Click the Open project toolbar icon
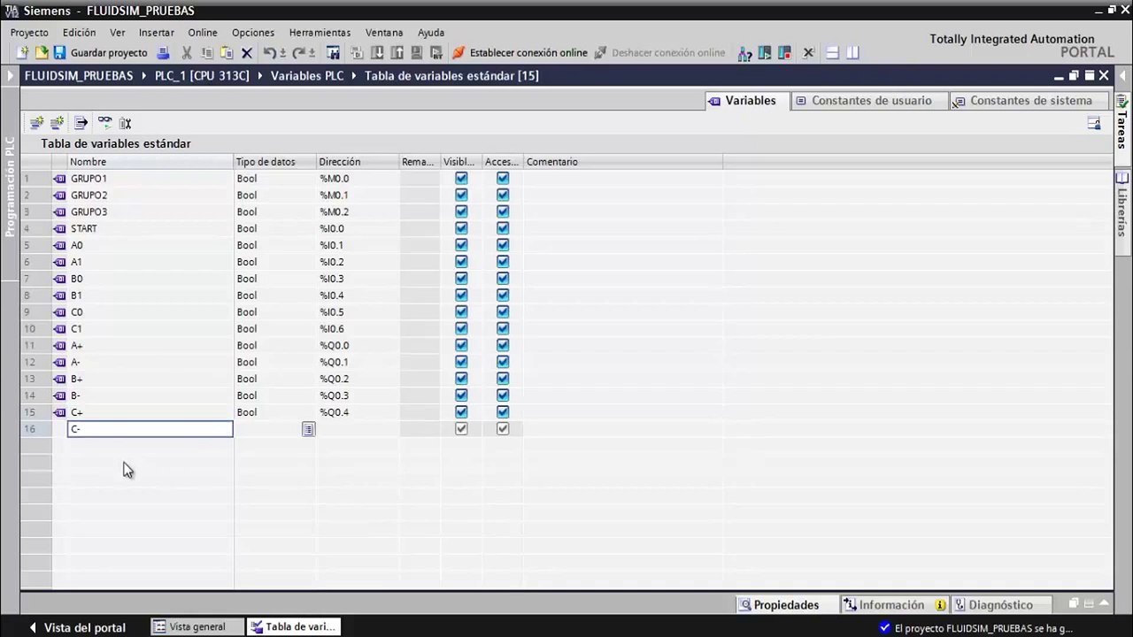This screenshot has width=1133, height=637. click(x=41, y=53)
